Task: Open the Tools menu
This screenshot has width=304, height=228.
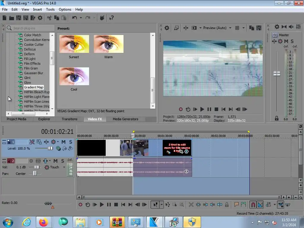Action: pyautogui.click(x=50, y=9)
